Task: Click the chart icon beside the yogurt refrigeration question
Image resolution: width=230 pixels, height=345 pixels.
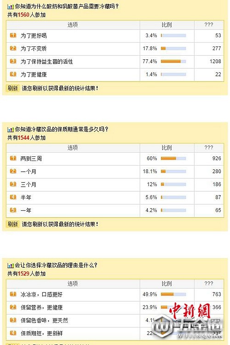Action: coord(11,7)
